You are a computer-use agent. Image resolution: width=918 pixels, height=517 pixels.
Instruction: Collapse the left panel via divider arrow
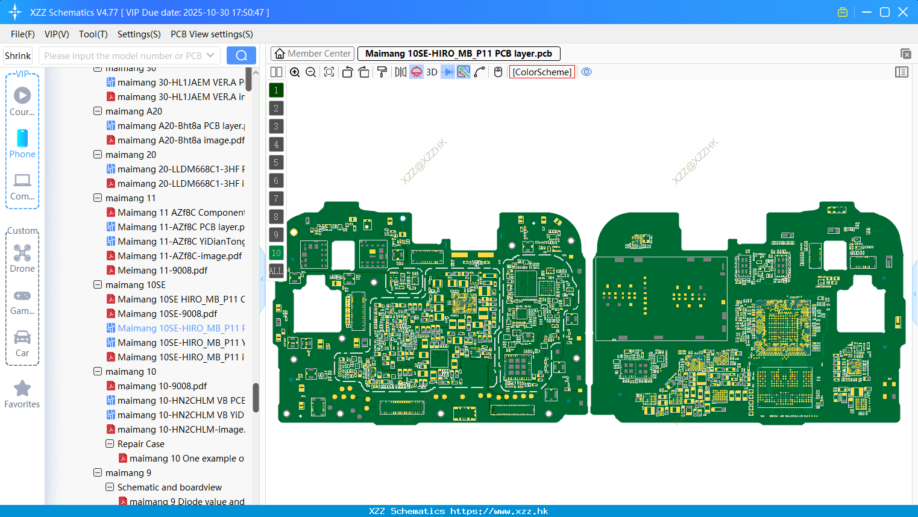[x=262, y=278]
